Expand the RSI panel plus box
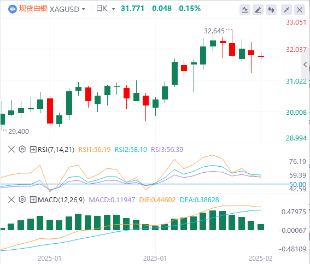 33,149
